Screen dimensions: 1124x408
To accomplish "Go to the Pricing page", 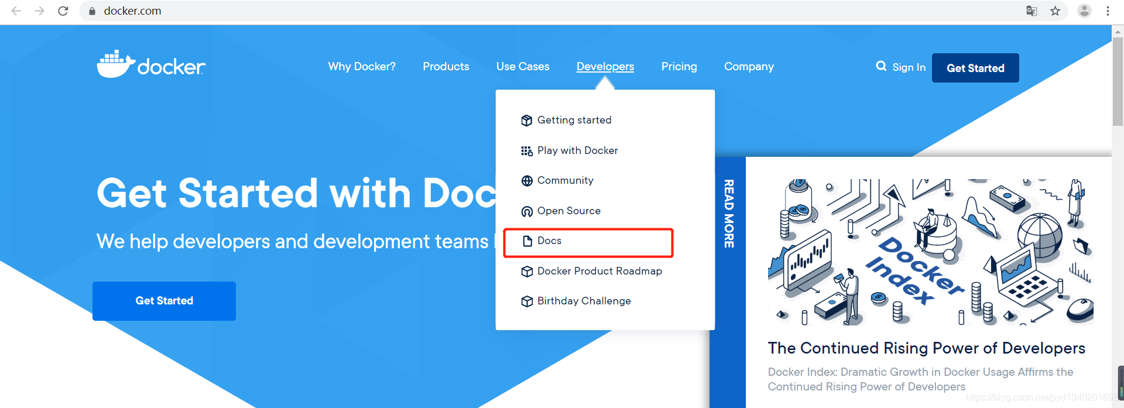I will tap(679, 67).
